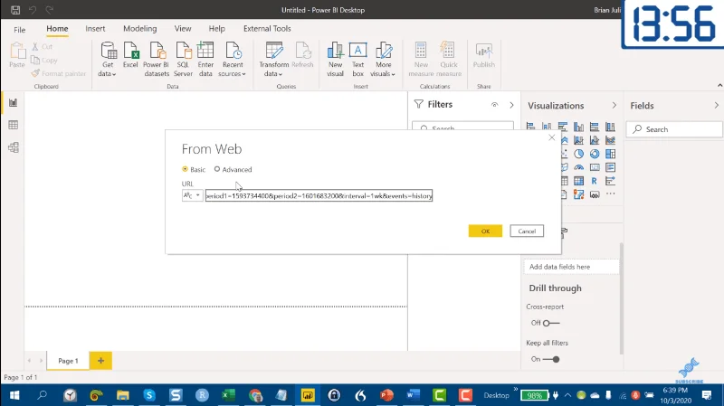
Task: Click the Fields pane Search box
Action: tap(674, 129)
